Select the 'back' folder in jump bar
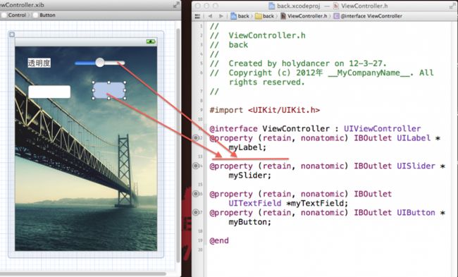The image size is (458, 277). [x=265, y=16]
